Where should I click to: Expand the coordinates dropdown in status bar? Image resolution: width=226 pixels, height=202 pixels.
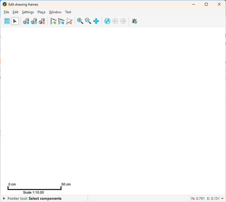tap(223, 199)
